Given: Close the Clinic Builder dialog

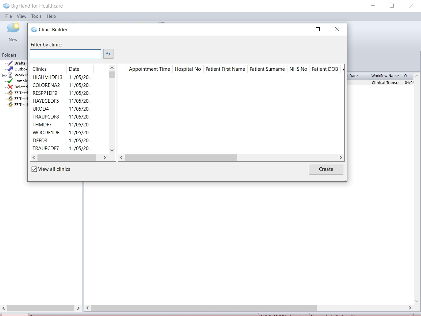Looking at the screenshot, I should pos(337,29).
